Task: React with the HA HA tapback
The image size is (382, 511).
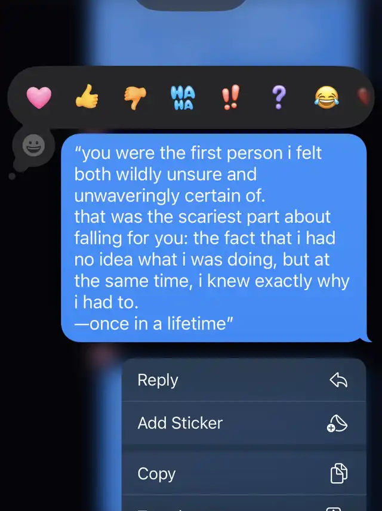Action: pos(183,97)
